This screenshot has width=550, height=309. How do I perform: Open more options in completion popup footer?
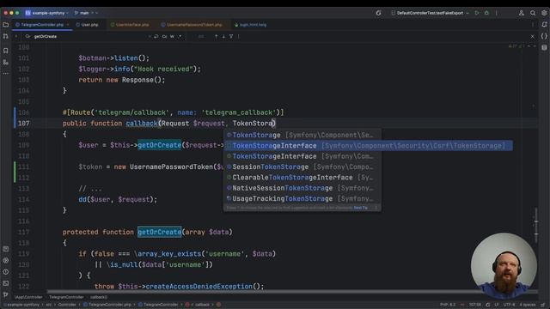(376, 208)
